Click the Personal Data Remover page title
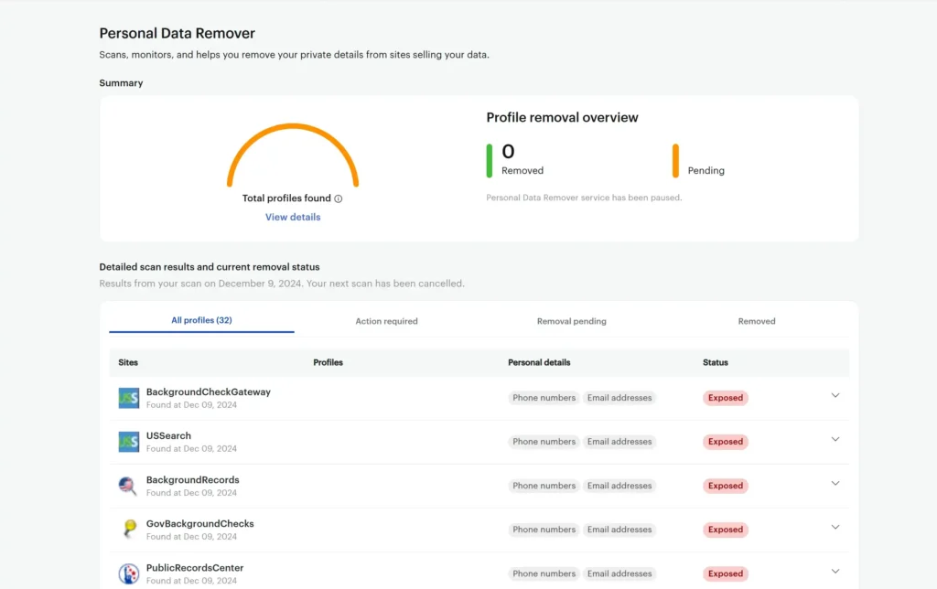This screenshot has height=589, width=937. click(x=177, y=34)
